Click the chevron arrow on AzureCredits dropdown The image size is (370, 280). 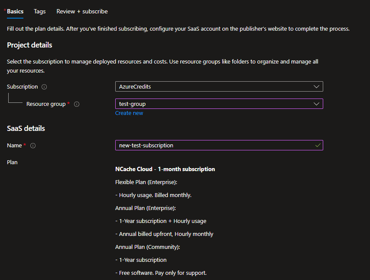click(316, 86)
